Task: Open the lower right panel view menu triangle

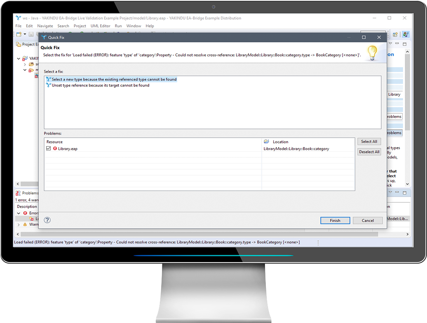Action: coord(390,192)
